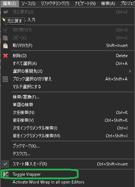Open 検索/置換(F)... dialog
Screen dimensions: 135x187
tap(67, 97)
